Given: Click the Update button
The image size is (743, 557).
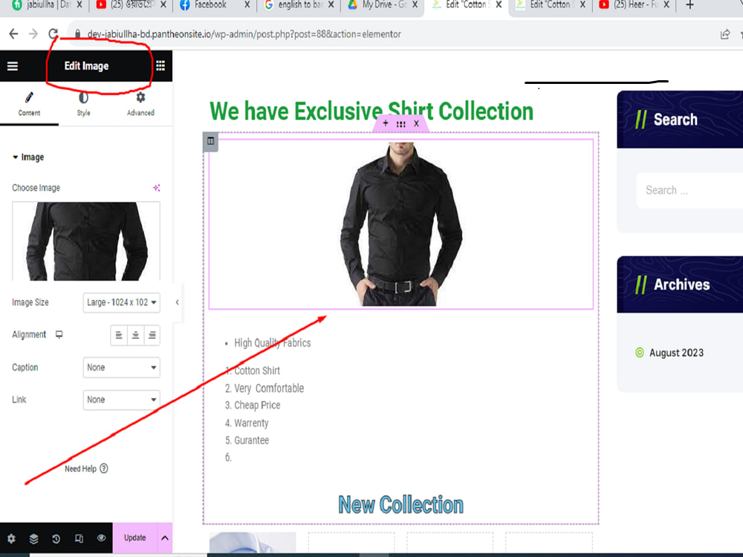Looking at the screenshot, I should coord(135,538).
